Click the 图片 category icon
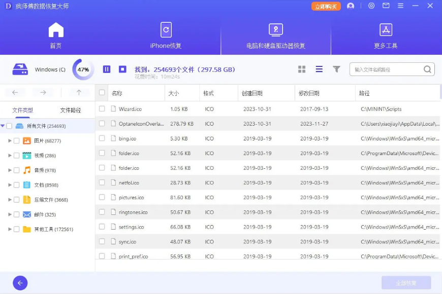This screenshot has height=294, width=442. (27, 141)
